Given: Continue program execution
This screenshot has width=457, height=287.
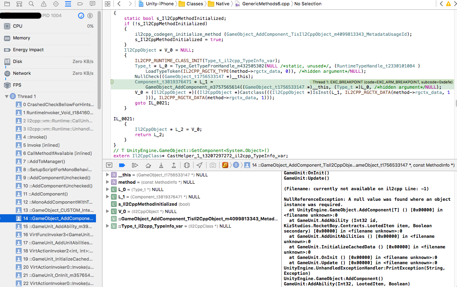Looking at the screenshot, I should (135, 165).
